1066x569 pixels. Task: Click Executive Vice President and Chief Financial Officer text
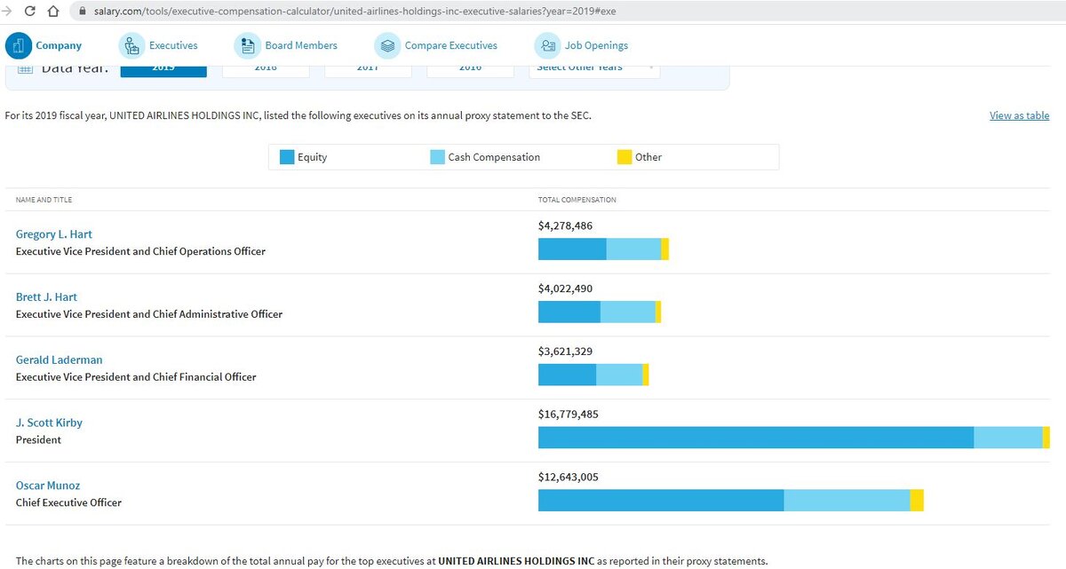tap(136, 377)
